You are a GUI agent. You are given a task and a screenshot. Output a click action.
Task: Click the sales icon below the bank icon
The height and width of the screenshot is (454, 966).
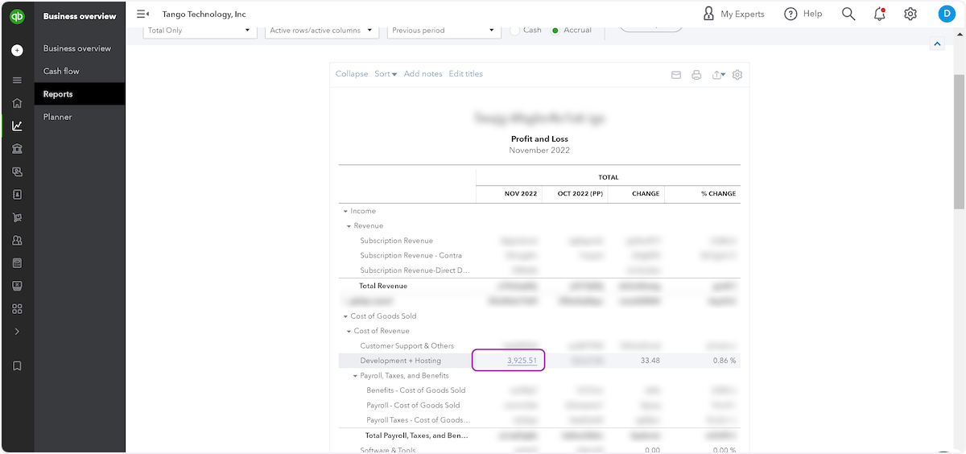point(17,171)
